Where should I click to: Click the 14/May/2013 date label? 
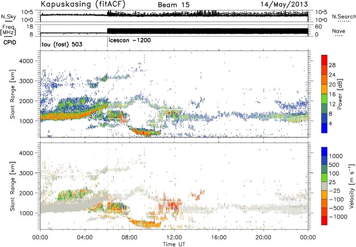coord(284,4)
